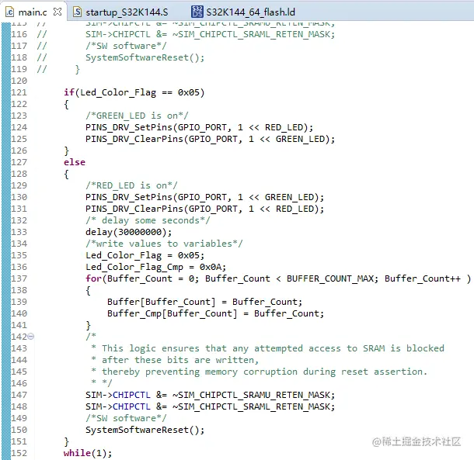Close the main.c tab
Screen dimensions: 474x460
coord(58,12)
